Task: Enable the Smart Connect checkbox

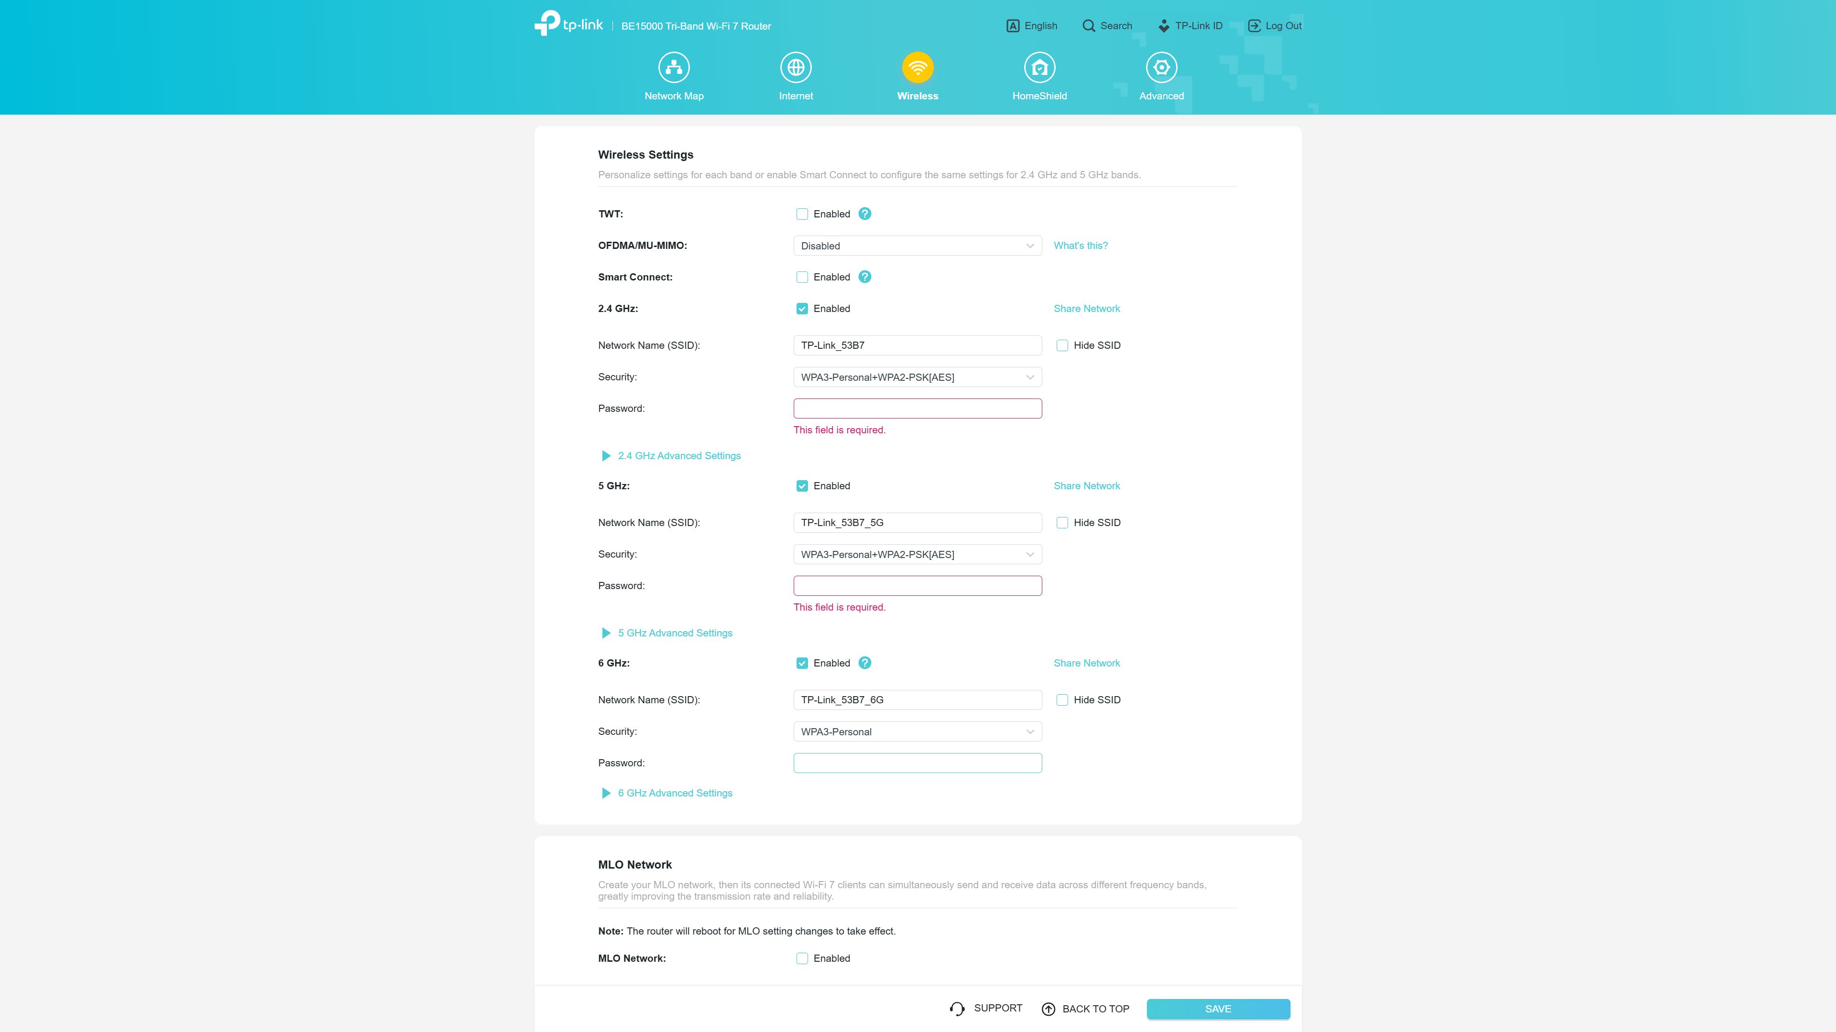Action: [x=802, y=277]
